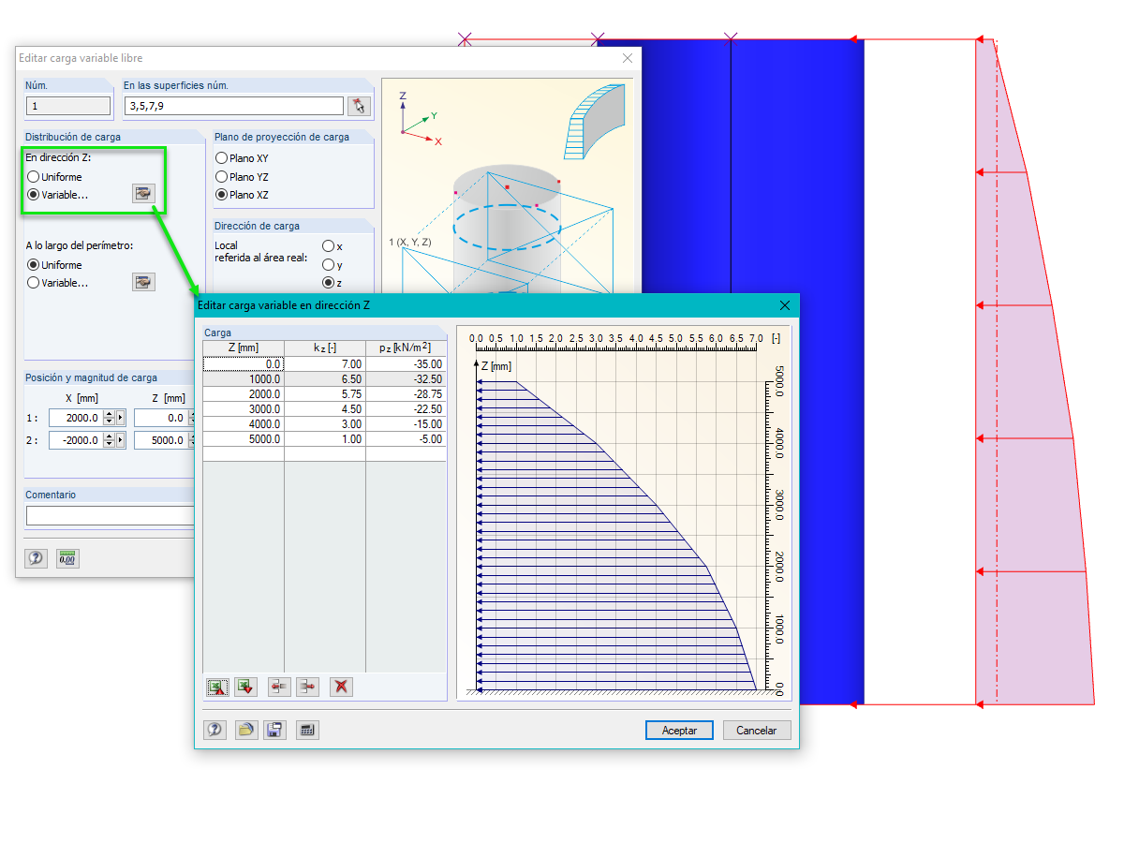This screenshot has height=843, width=1124.
Task: Select the kz cell with value 5.75
Action: (x=325, y=394)
